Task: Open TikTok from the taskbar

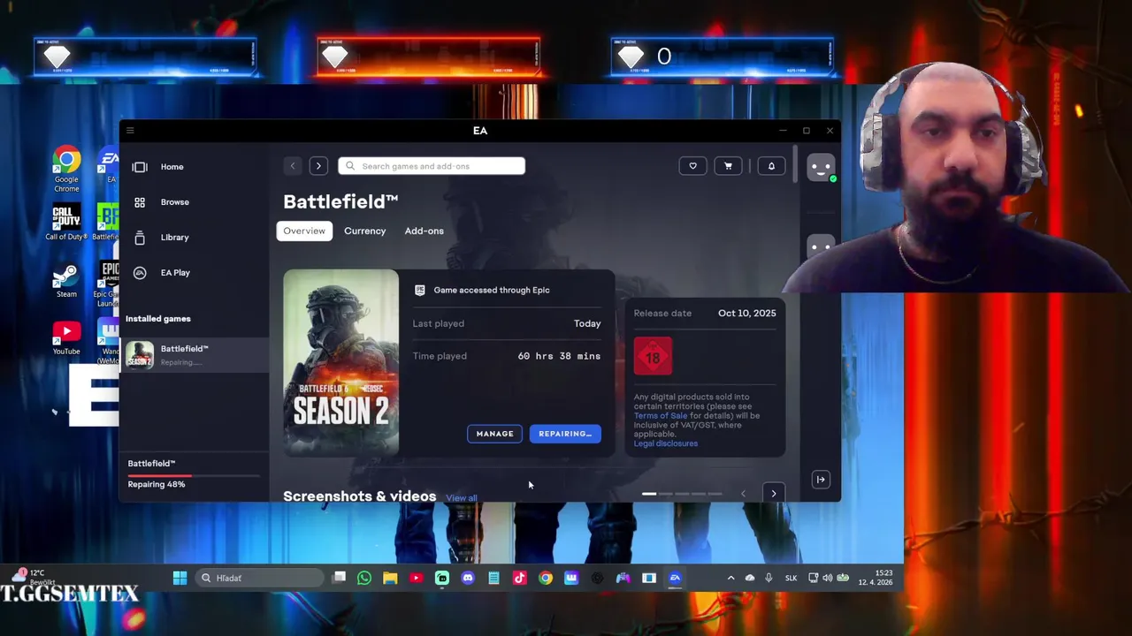Action: (519, 578)
